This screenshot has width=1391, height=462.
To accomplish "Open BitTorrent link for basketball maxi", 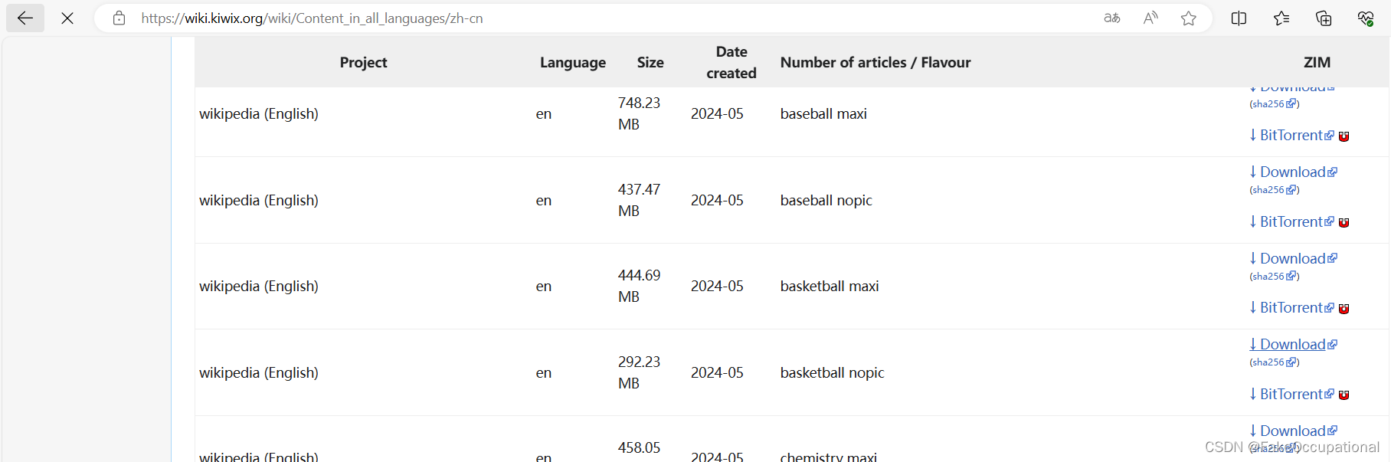I will [x=1291, y=307].
